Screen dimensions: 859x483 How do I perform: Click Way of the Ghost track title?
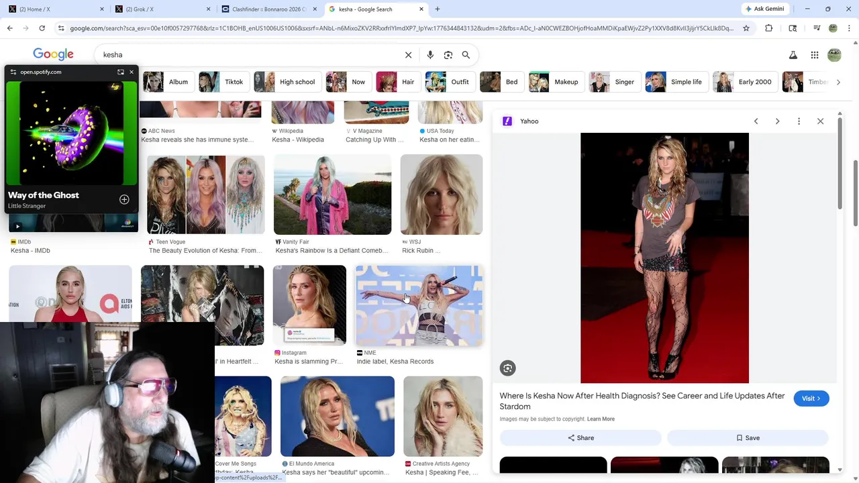click(x=44, y=195)
